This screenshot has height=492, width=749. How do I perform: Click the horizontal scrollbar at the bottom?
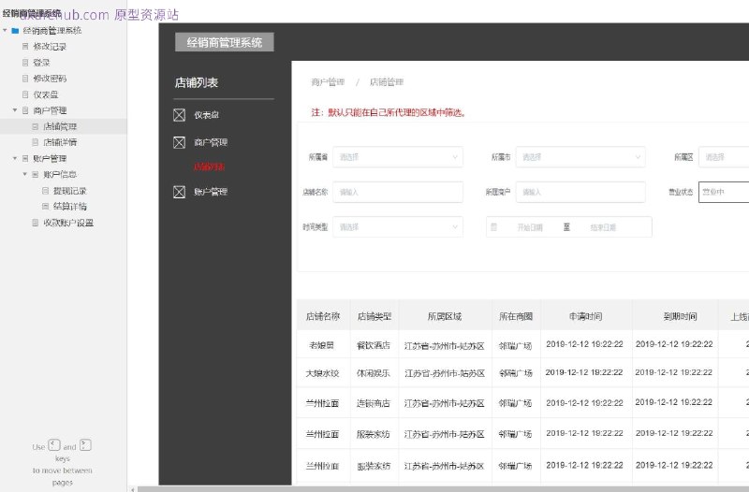[443, 489]
